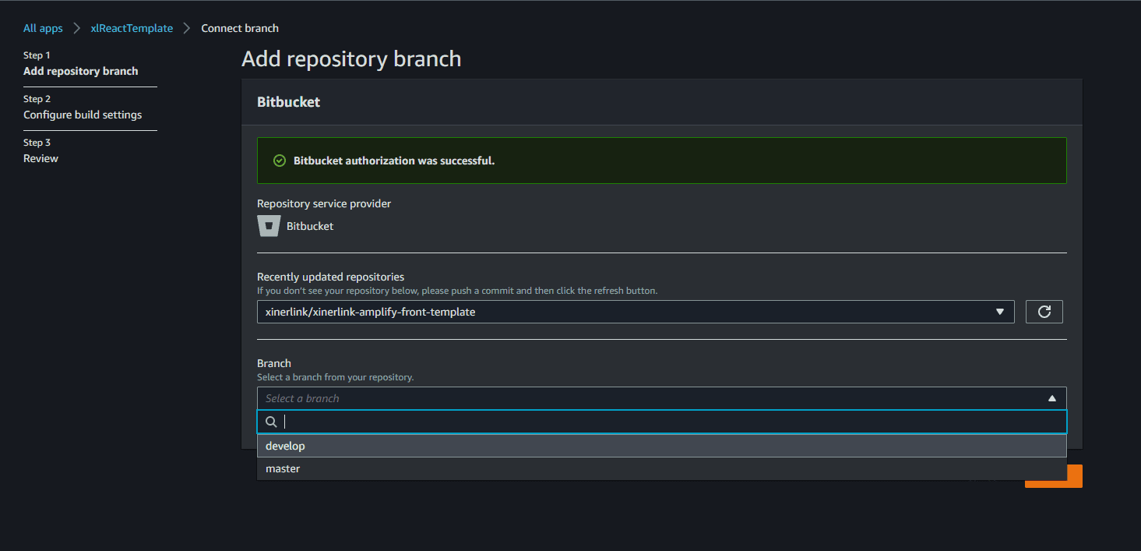Go to Step 2 Configure build settings

[83, 115]
